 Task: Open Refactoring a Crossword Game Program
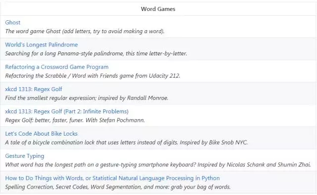(57, 67)
